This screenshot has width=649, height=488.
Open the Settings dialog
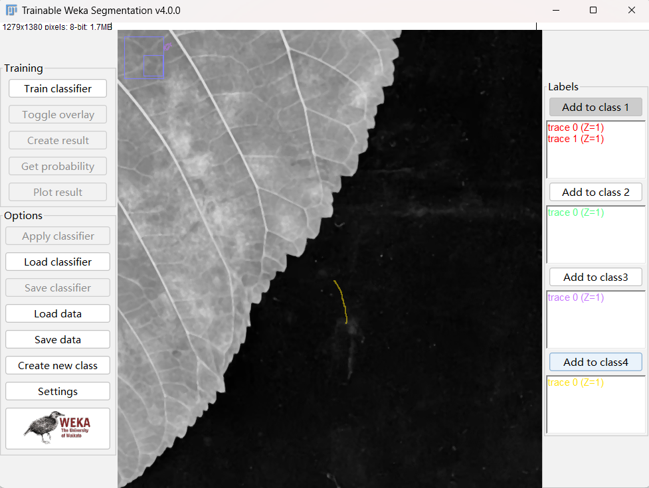57,391
